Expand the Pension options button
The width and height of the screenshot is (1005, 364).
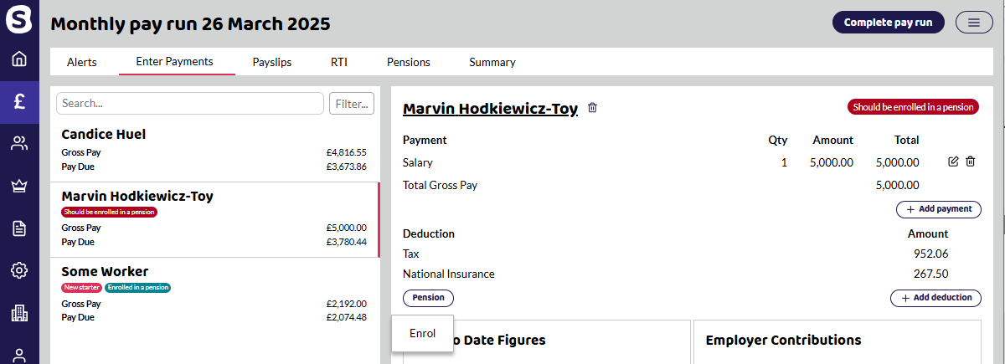pyautogui.click(x=429, y=298)
